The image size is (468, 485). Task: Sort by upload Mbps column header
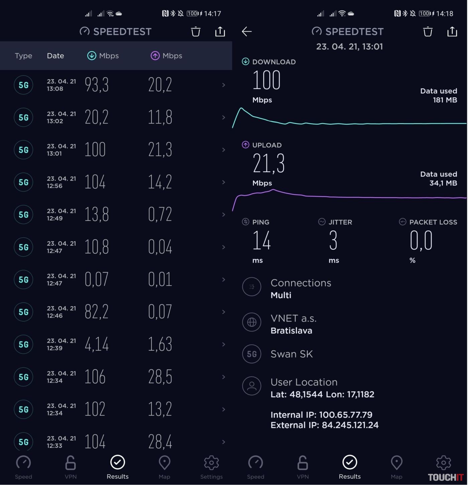coord(166,56)
